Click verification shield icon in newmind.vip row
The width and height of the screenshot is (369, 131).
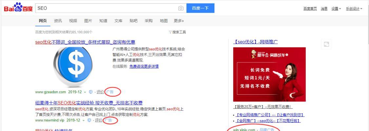click(x=89, y=120)
